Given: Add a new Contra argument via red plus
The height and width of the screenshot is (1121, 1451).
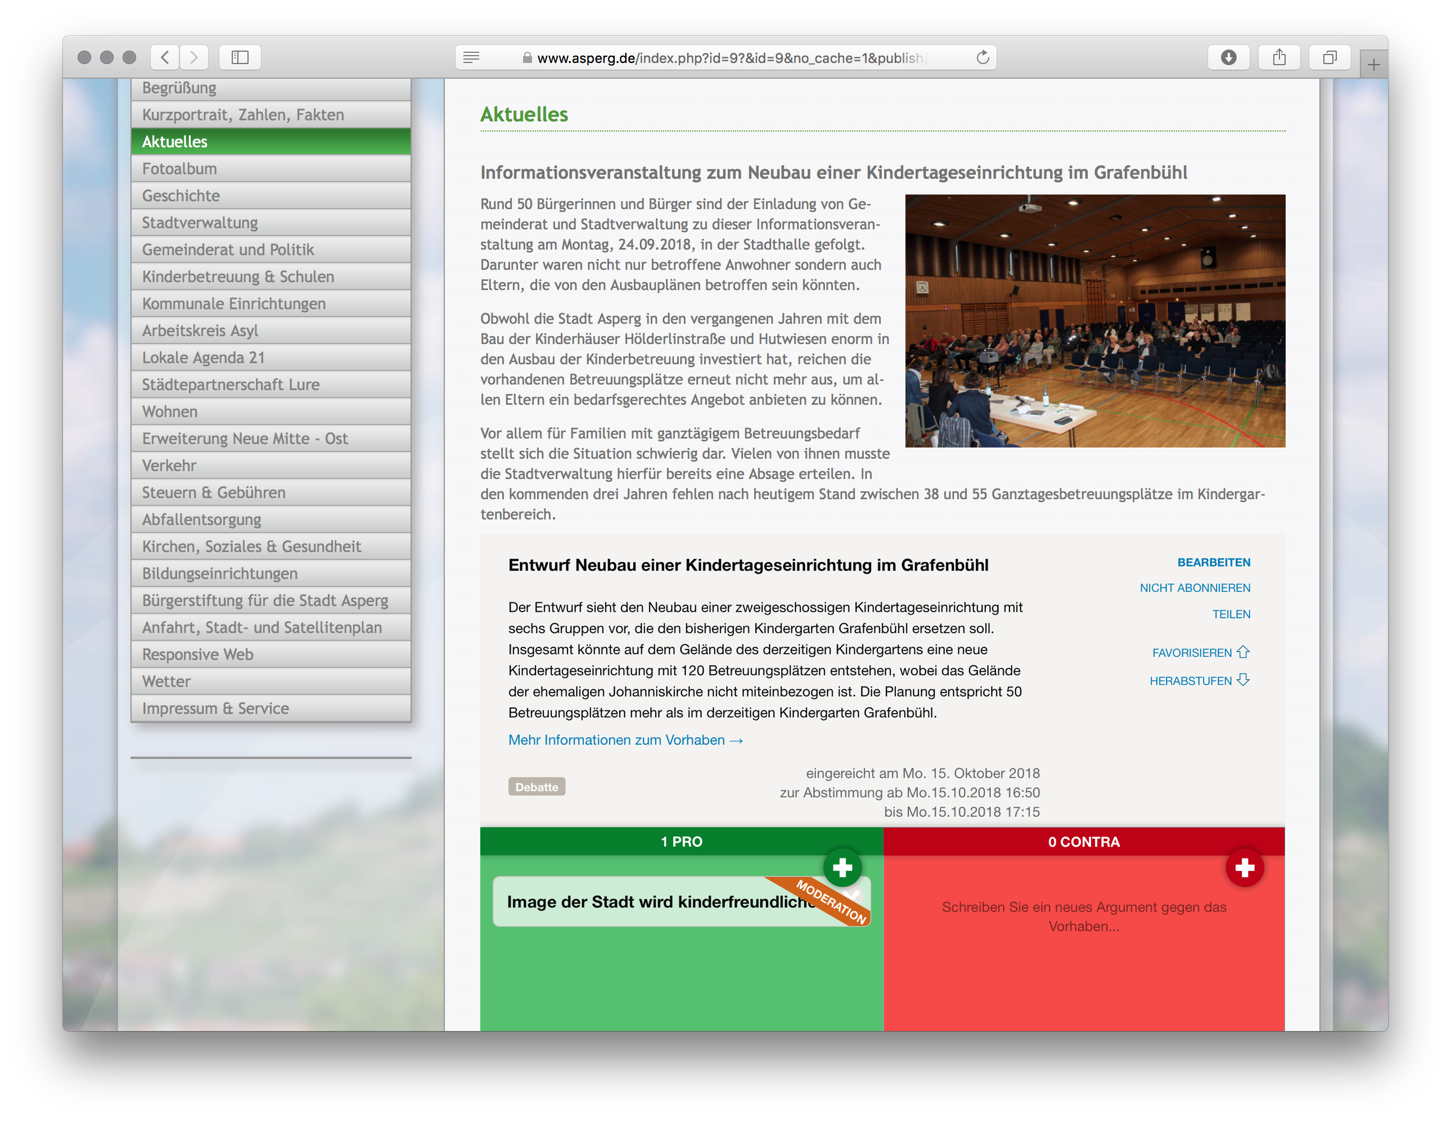Looking at the screenshot, I should (1245, 867).
